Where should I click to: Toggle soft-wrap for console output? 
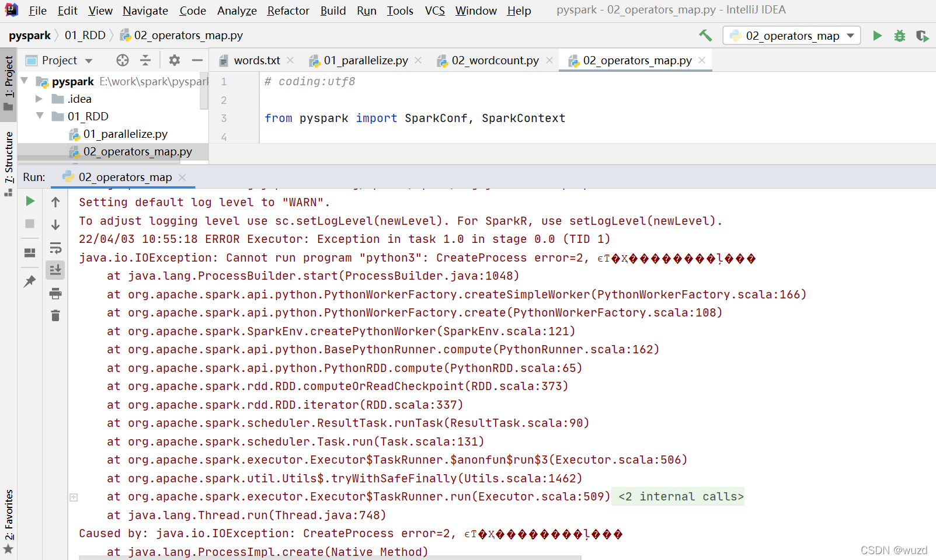point(55,248)
